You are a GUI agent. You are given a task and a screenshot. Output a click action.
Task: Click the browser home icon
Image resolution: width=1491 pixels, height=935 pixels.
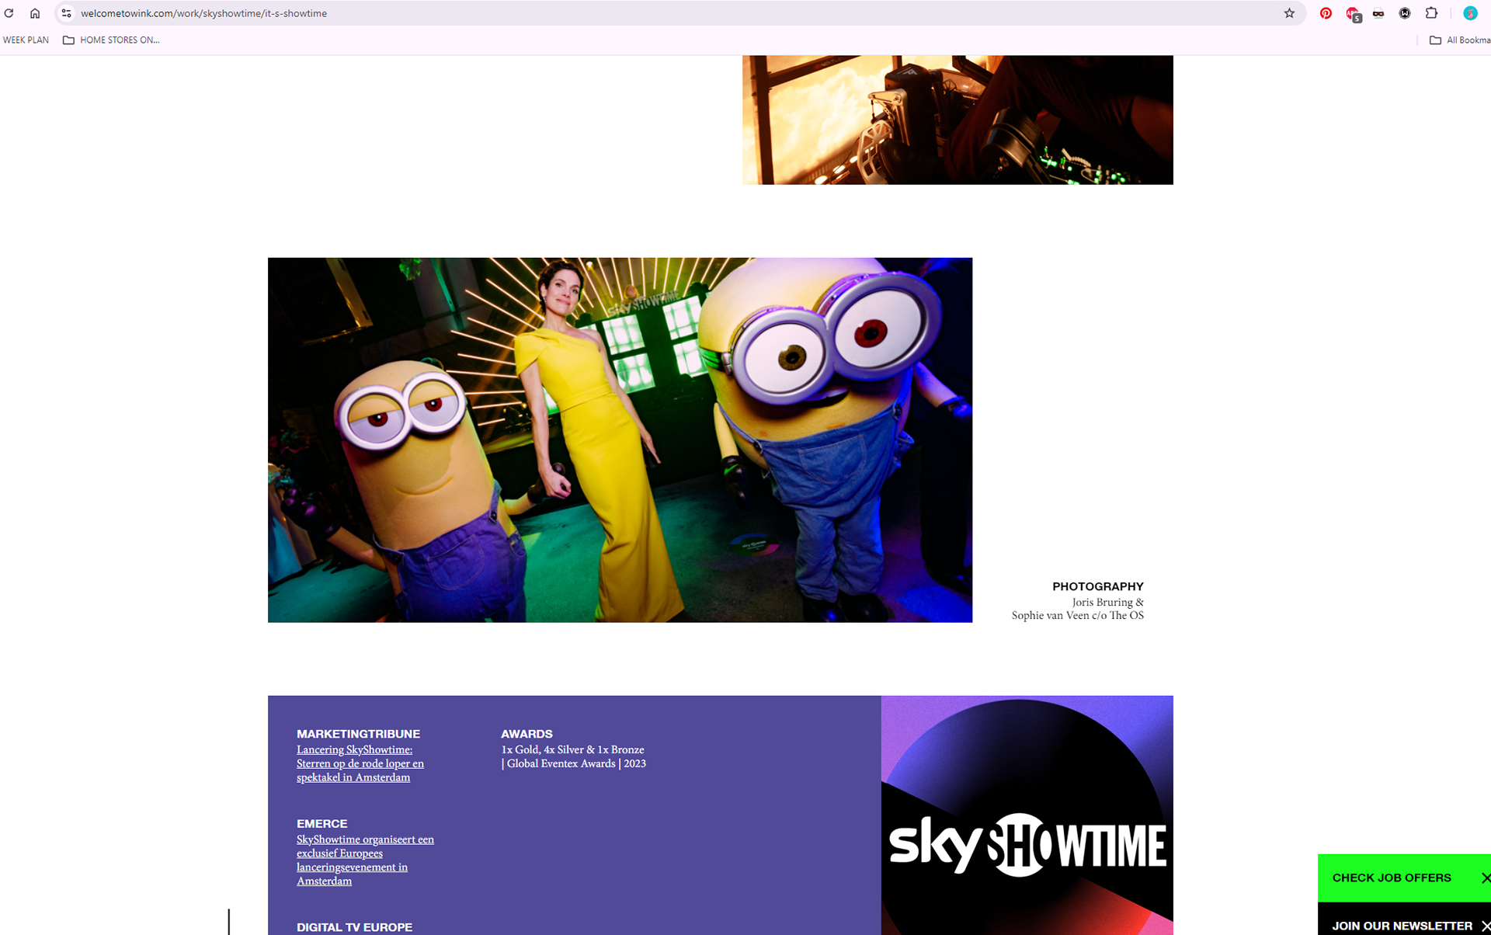coord(35,13)
